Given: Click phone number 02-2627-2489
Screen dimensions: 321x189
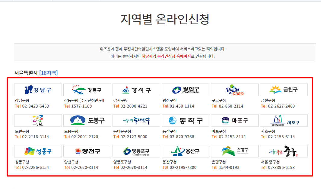Looking at the screenshot, I should (x=281, y=106).
